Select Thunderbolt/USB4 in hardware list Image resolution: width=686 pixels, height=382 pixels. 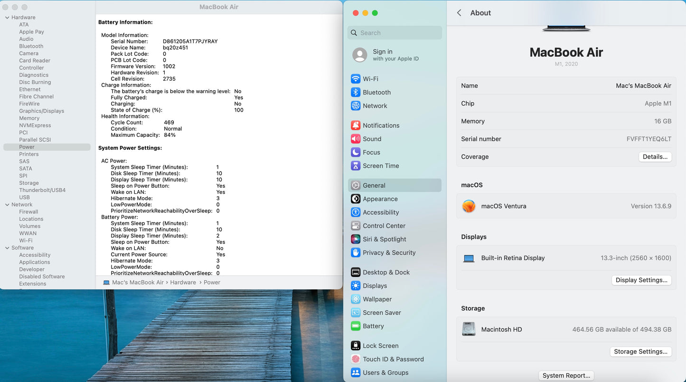[42, 190]
